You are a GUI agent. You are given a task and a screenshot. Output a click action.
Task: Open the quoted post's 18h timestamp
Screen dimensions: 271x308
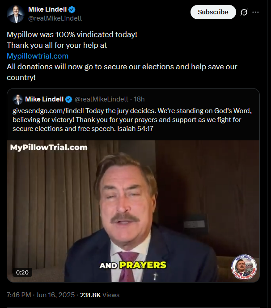[x=139, y=99]
